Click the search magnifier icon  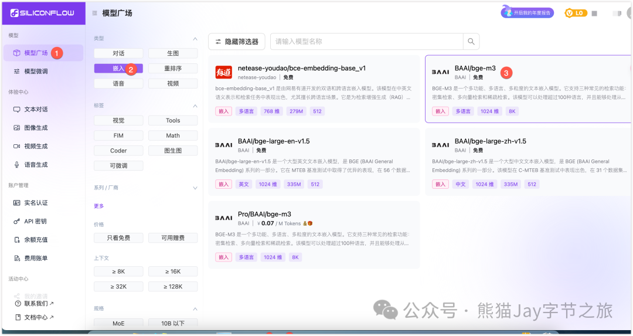[471, 42]
